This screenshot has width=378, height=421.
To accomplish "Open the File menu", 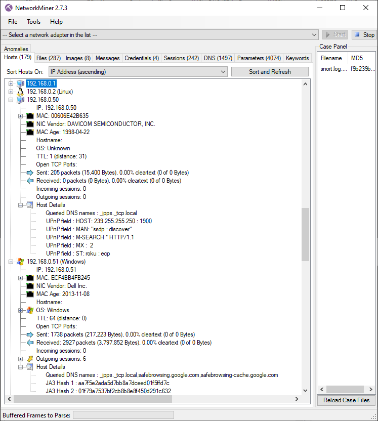I will [13, 22].
